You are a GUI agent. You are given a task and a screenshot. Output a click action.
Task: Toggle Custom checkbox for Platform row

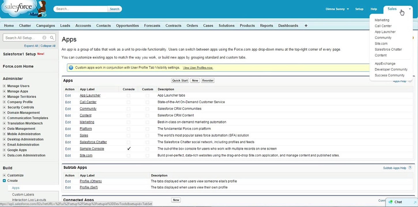(147, 129)
